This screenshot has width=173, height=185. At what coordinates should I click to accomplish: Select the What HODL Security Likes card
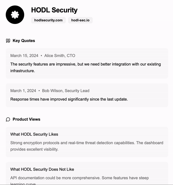87,142
